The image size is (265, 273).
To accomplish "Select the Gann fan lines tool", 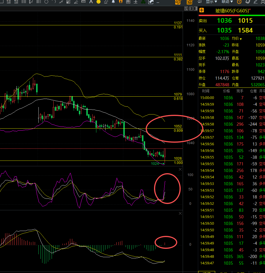I will [69, 2].
